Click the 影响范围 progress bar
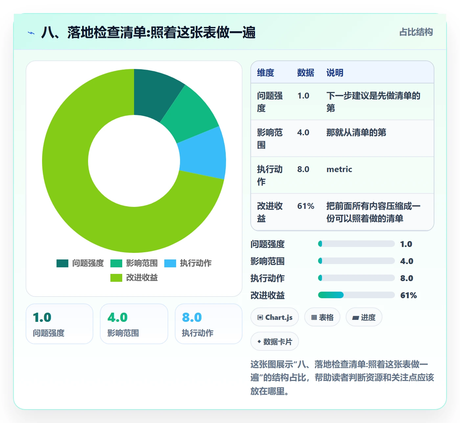Screen dimensions: 460x423 (356, 261)
